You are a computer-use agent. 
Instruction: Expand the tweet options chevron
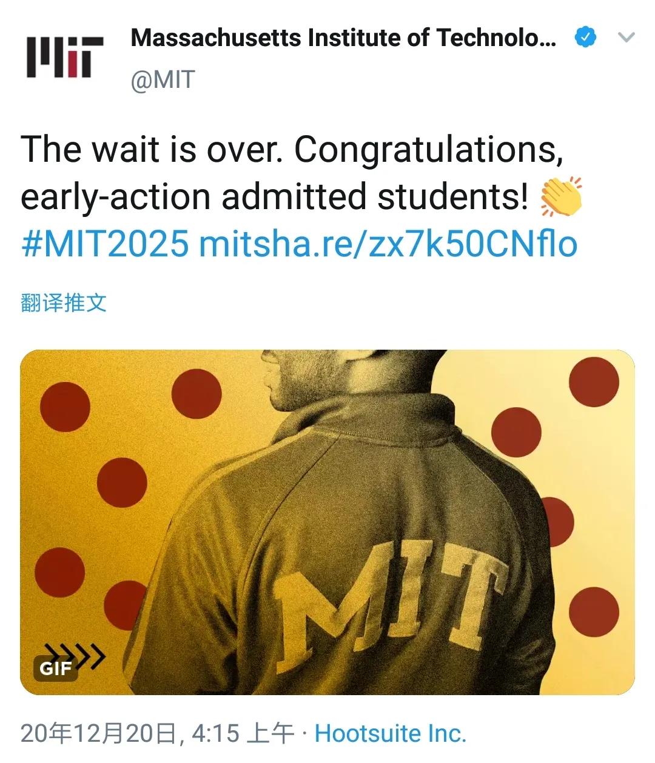625,38
